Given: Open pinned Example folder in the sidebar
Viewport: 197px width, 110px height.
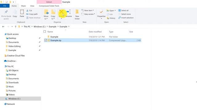Looking at the screenshot, I should (12, 50).
